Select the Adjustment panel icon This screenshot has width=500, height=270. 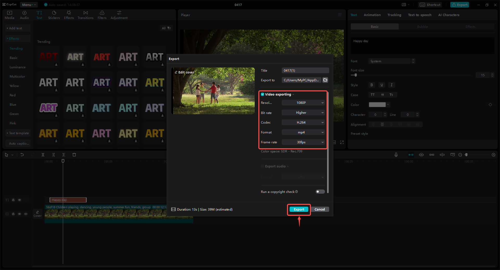119,15
